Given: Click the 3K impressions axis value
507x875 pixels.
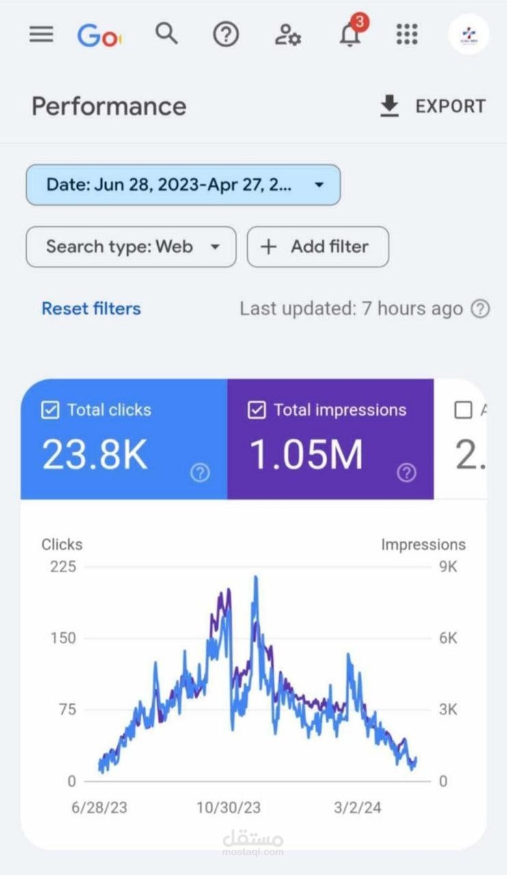Looking at the screenshot, I should click(448, 710).
